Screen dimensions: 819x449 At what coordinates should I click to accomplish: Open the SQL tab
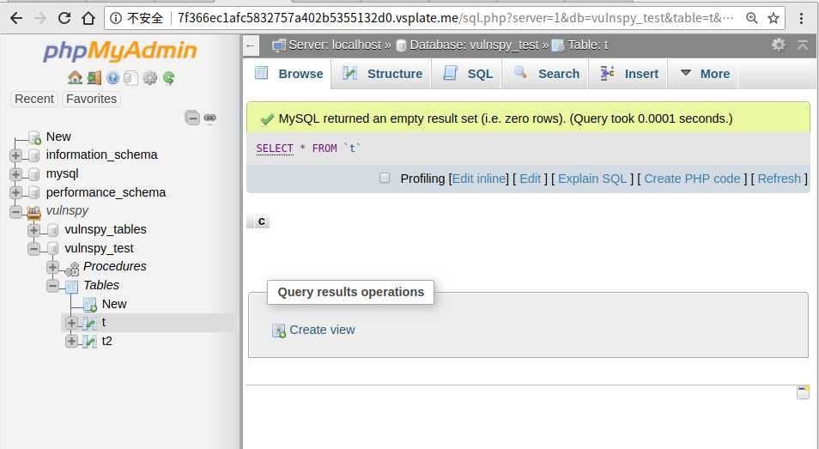[467, 74]
